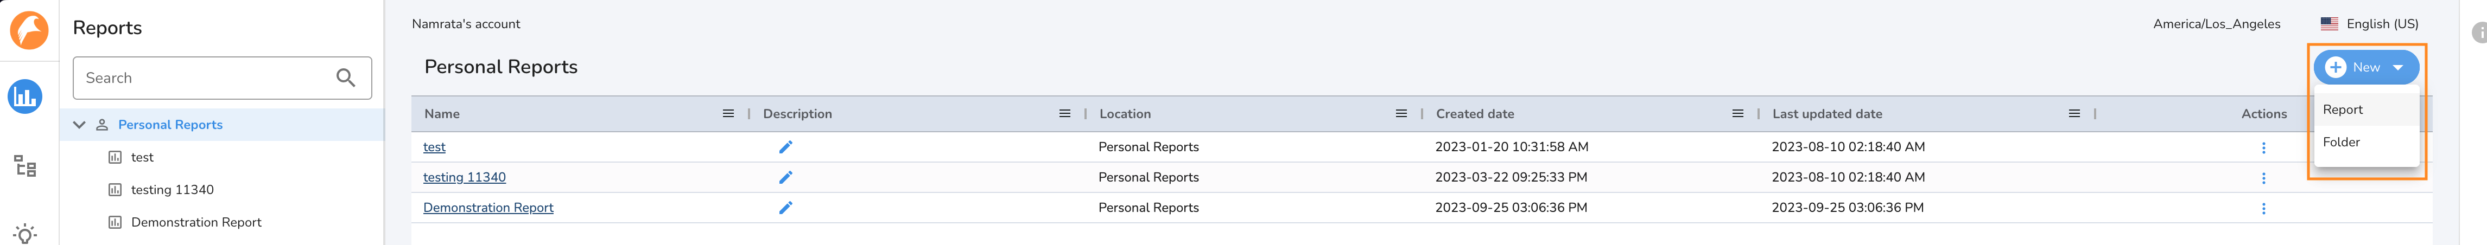Select testing 11340 in sidebar tree
The height and width of the screenshot is (245, 2487).
tap(173, 190)
